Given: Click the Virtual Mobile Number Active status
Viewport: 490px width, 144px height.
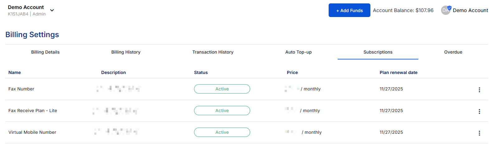Looking at the screenshot, I should pyautogui.click(x=222, y=132).
